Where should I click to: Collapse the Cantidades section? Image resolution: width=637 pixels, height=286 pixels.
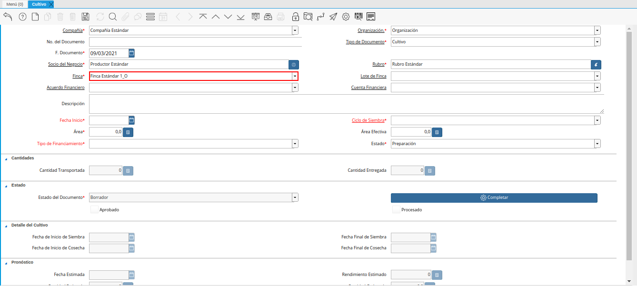pos(6,158)
